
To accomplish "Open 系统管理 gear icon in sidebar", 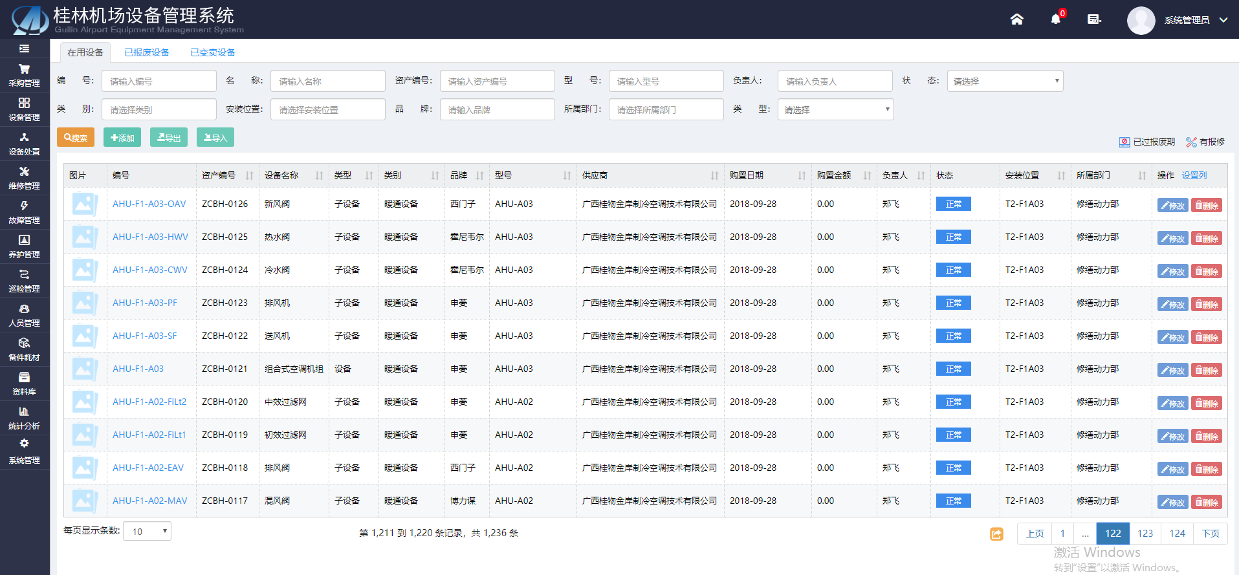I will click(x=24, y=451).
